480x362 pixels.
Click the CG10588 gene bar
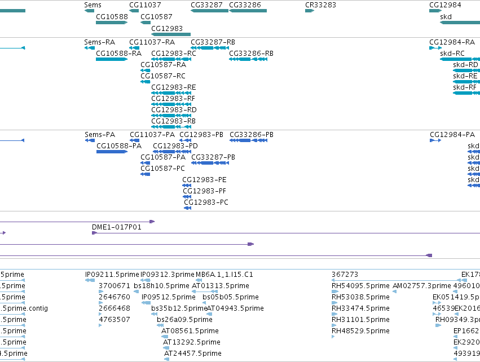click(x=112, y=23)
